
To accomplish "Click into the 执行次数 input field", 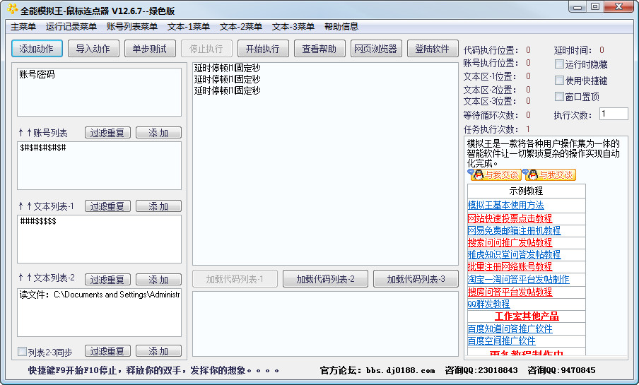I will [614, 114].
